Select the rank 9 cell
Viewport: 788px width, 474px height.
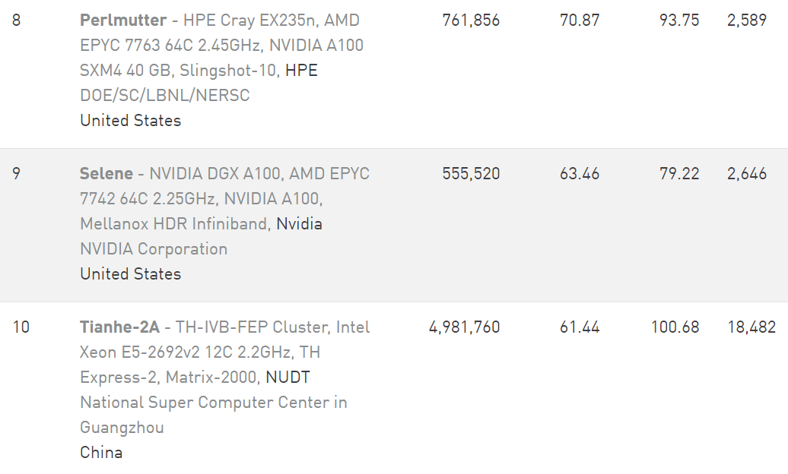[17, 174]
